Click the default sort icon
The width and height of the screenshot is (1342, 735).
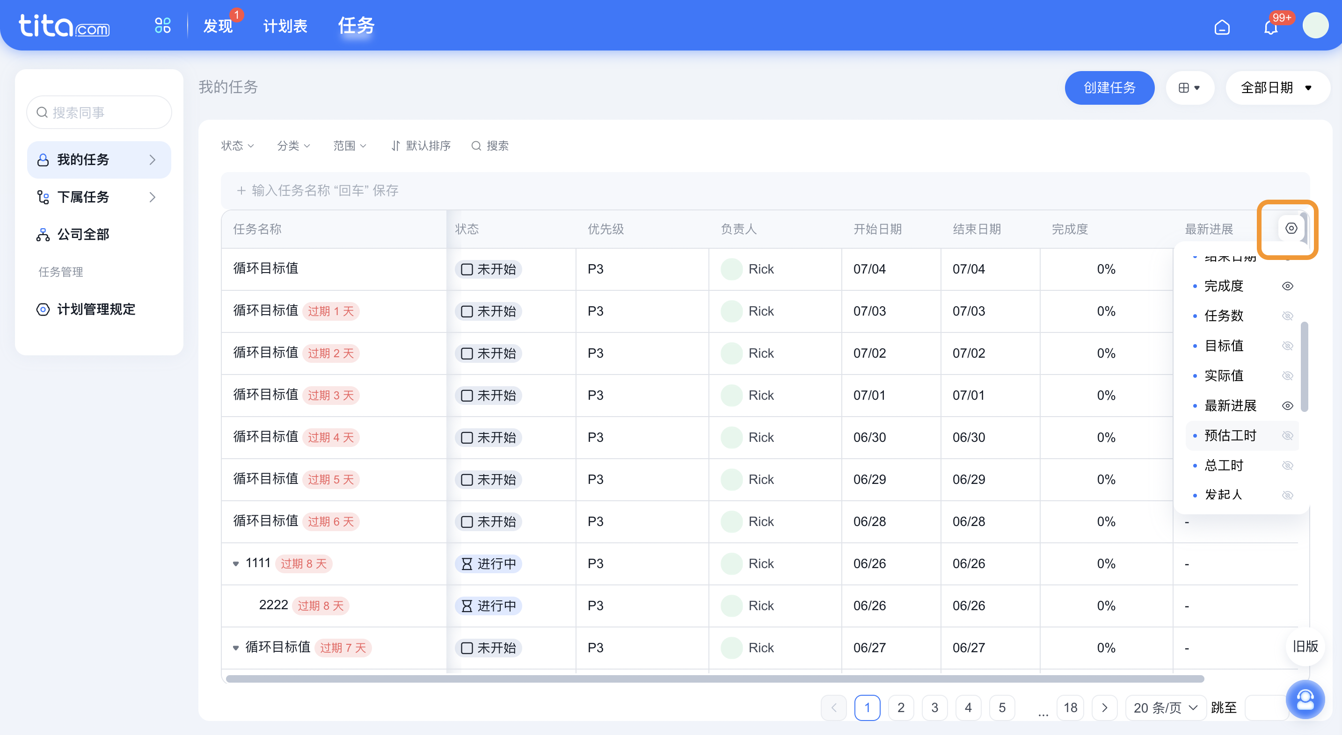pyautogui.click(x=395, y=146)
